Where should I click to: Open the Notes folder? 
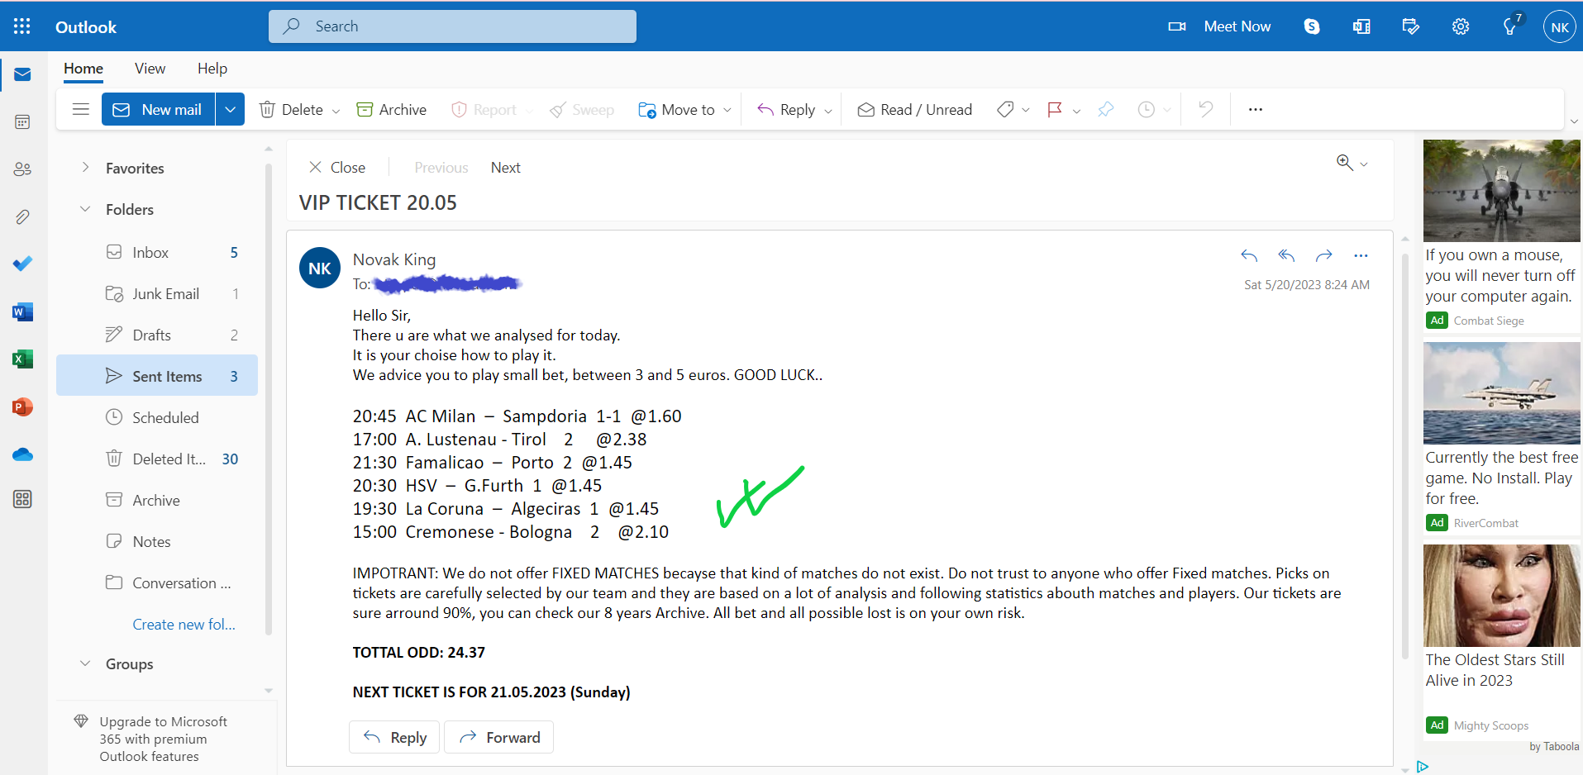point(157,541)
